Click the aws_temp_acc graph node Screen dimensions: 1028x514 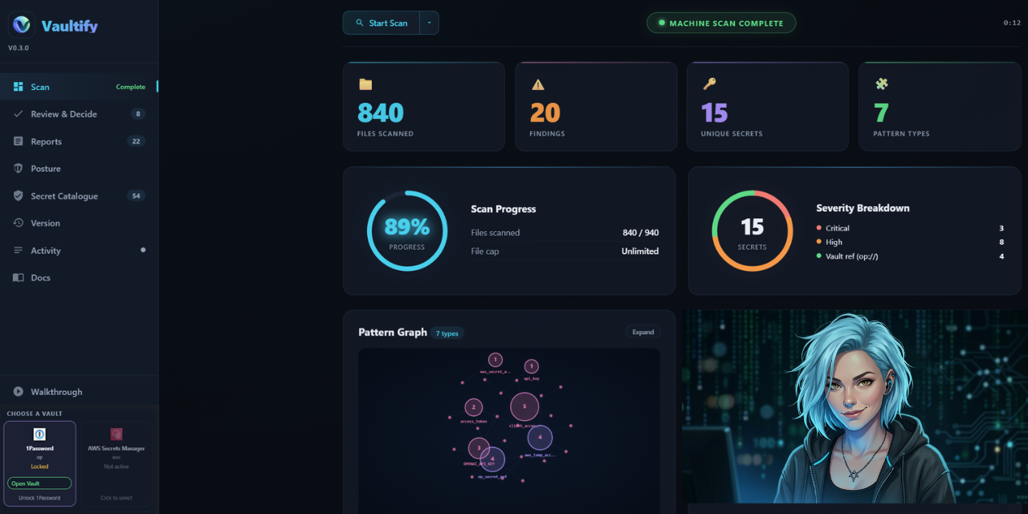tap(540, 438)
